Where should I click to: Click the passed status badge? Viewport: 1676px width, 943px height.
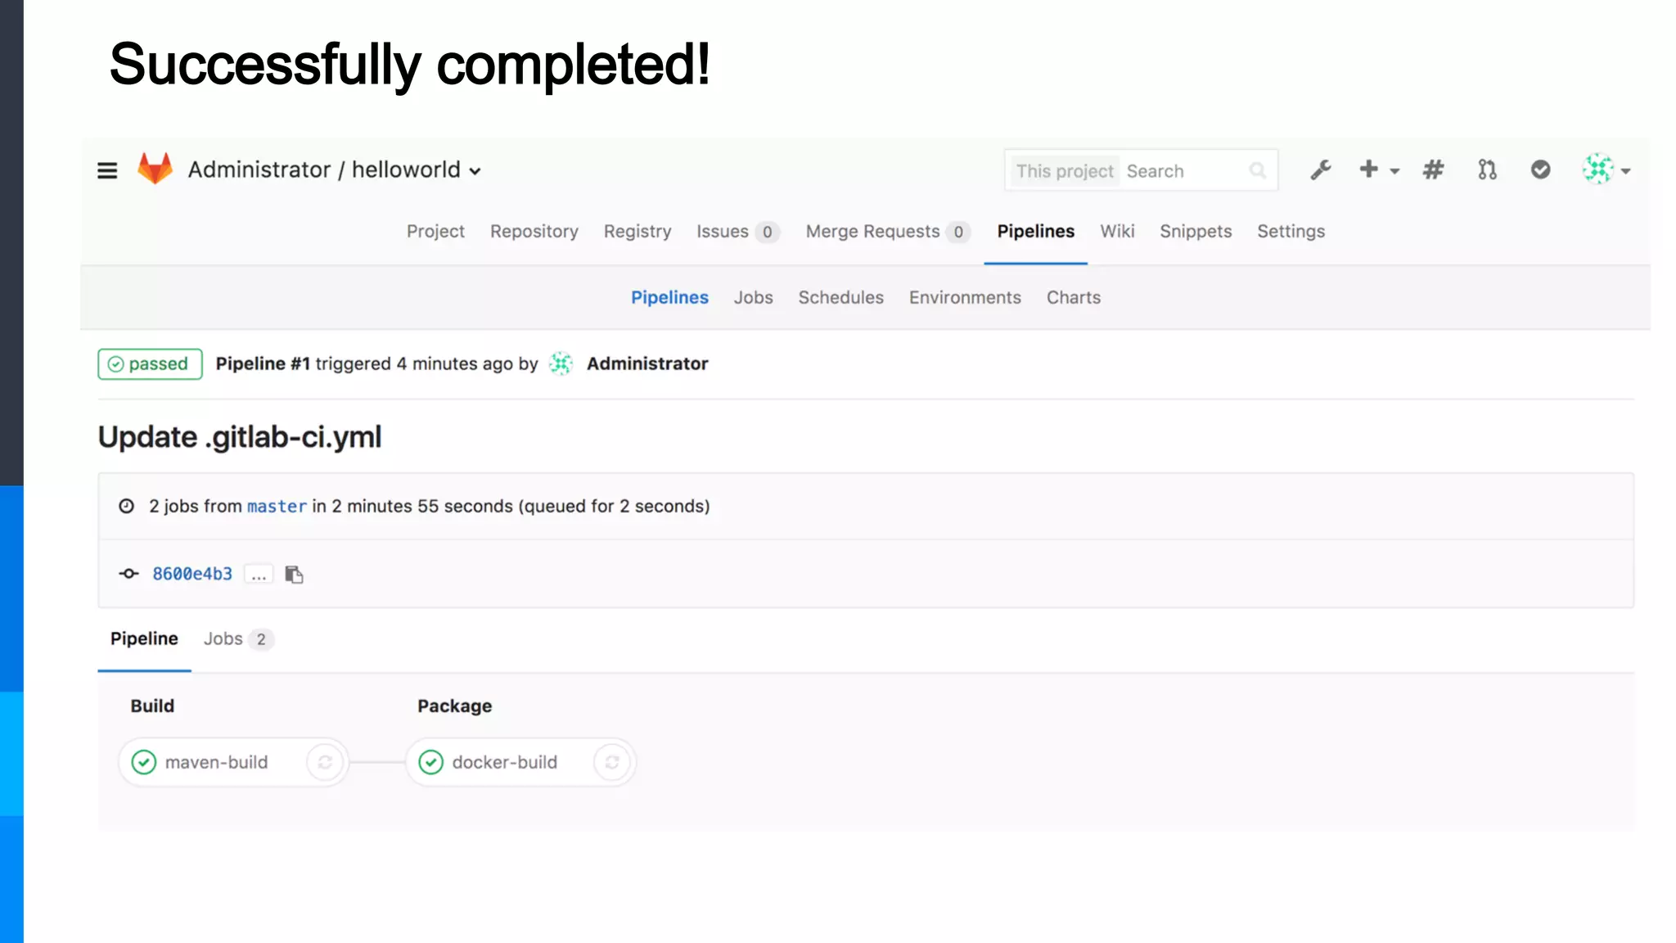pyautogui.click(x=150, y=363)
